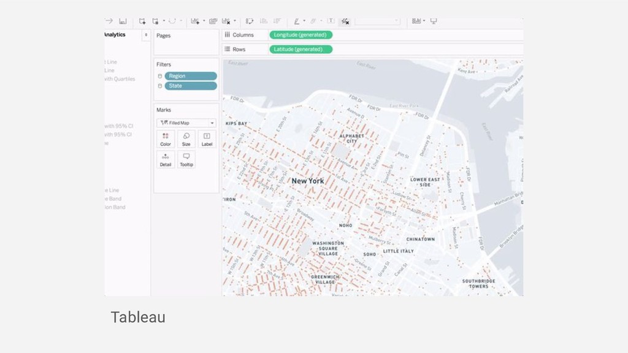Click the Tableau caption below the image
628x353 pixels.
138,317
